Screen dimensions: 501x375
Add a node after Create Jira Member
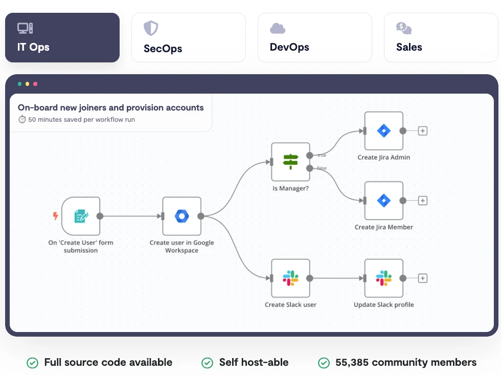(423, 201)
